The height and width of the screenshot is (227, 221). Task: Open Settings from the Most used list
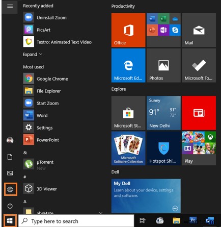coord(38,128)
